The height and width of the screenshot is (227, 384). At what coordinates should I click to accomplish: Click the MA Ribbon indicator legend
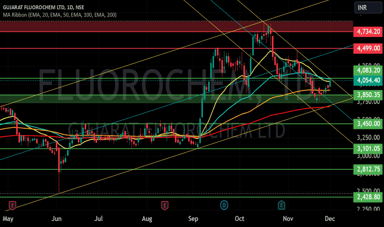(60, 15)
